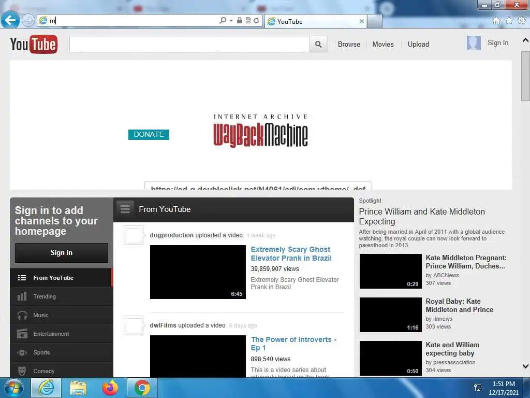This screenshot has width=530, height=398.
Task: Launch Firefox from taskbar
Action: (110, 388)
